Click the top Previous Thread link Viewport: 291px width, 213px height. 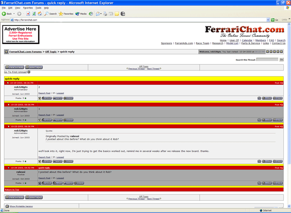point(136,68)
